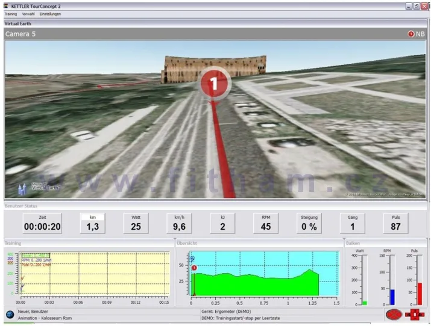Click the Gang gear value box
The image size is (431, 326).
[x=352, y=223]
